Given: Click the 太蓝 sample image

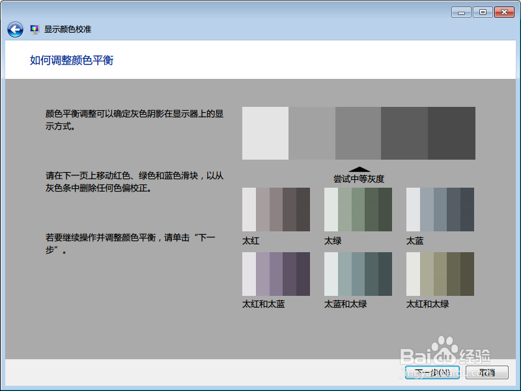Looking at the screenshot, I should click(x=439, y=209).
